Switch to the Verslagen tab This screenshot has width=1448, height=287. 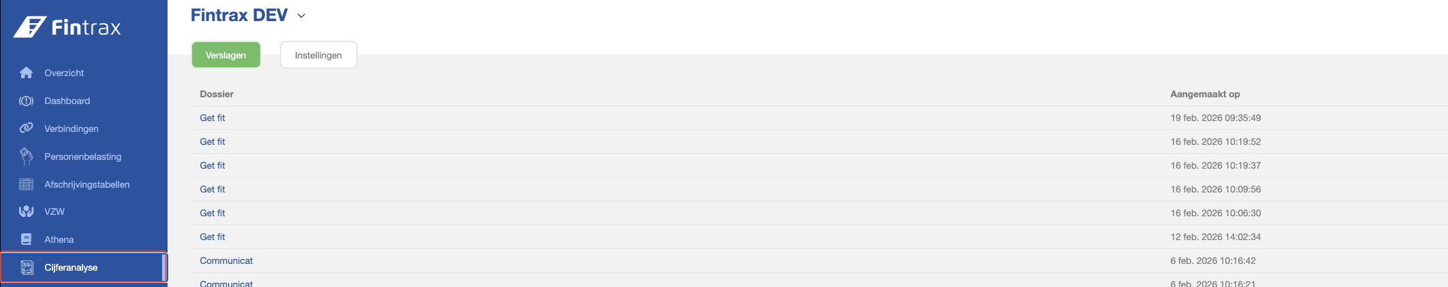[x=225, y=55]
